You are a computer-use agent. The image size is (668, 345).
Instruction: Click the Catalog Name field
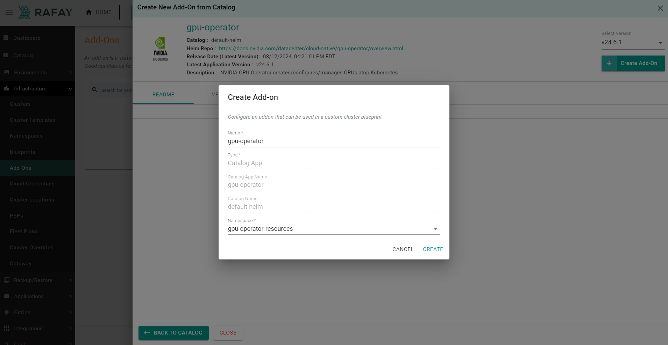(334, 207)
